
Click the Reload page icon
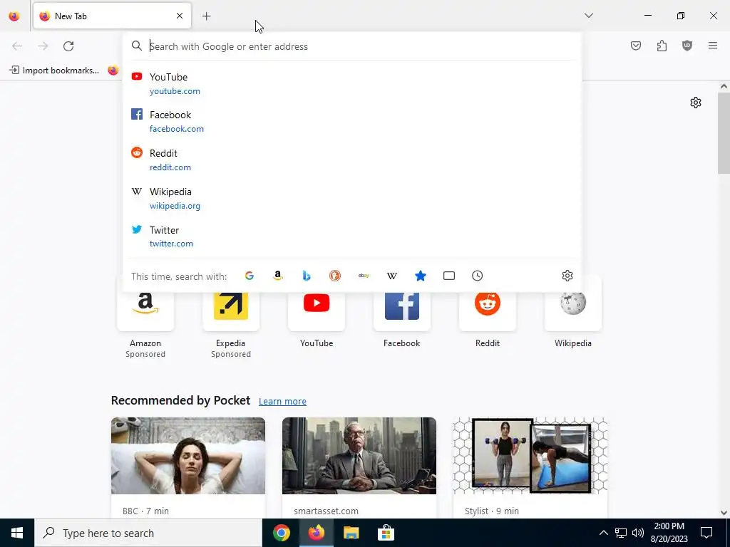(x=68, y=46)
